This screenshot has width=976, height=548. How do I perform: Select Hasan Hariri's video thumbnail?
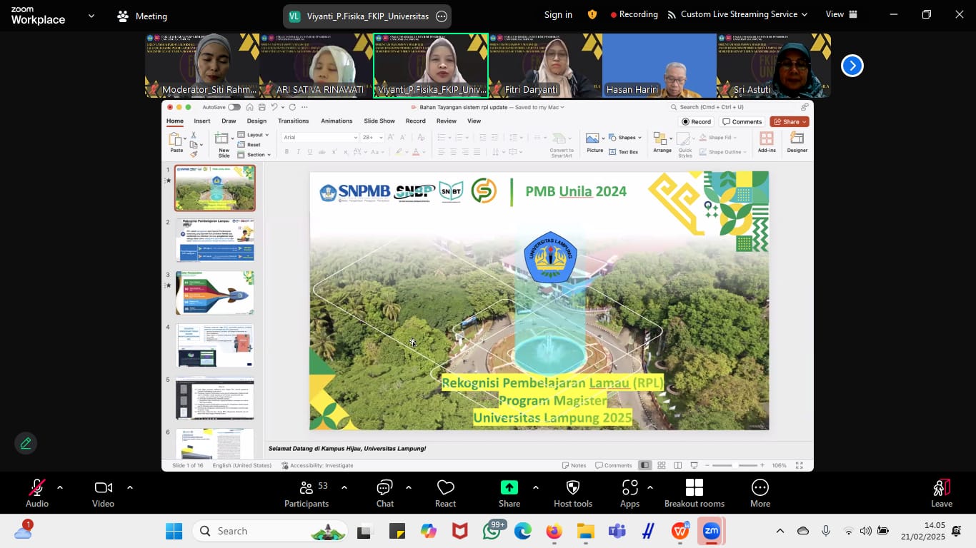[659, 66]
